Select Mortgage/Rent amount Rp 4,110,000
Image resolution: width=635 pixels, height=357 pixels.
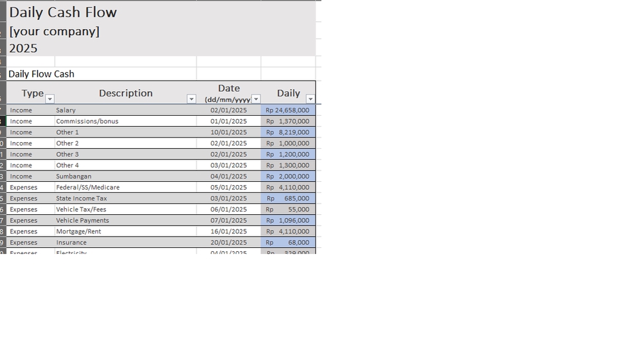pyautogui.click(x=288, y=231)
